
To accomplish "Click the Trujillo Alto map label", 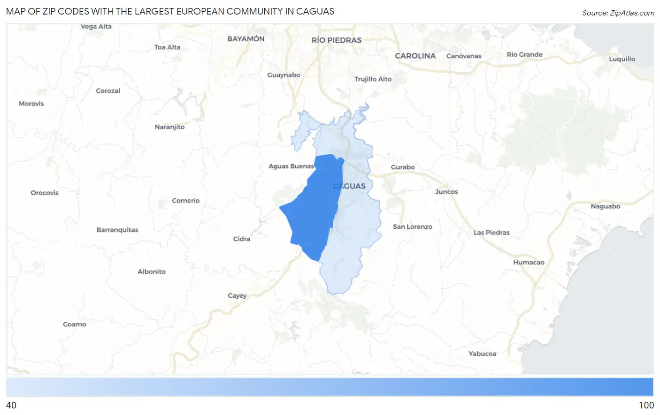I will coord(373,79).
